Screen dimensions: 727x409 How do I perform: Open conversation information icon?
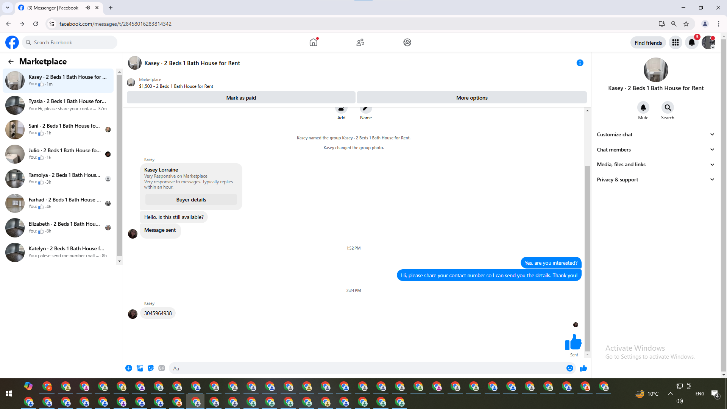[x=580, y=63]
